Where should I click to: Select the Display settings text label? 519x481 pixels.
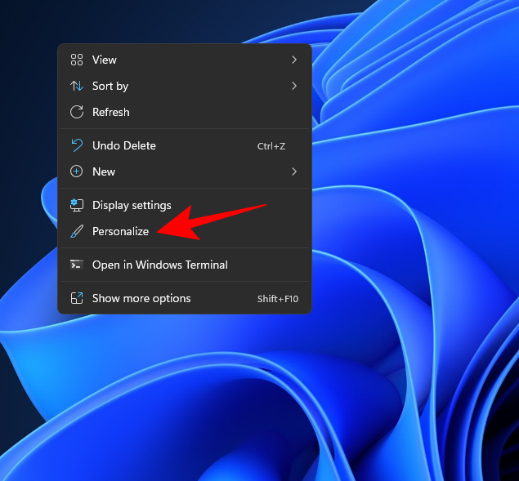click(x=132, y=205)
